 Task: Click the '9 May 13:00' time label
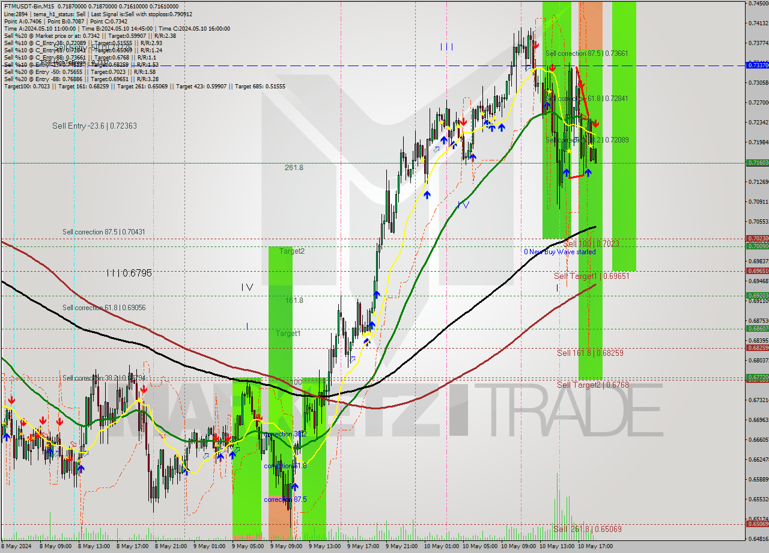coord(324,547)
